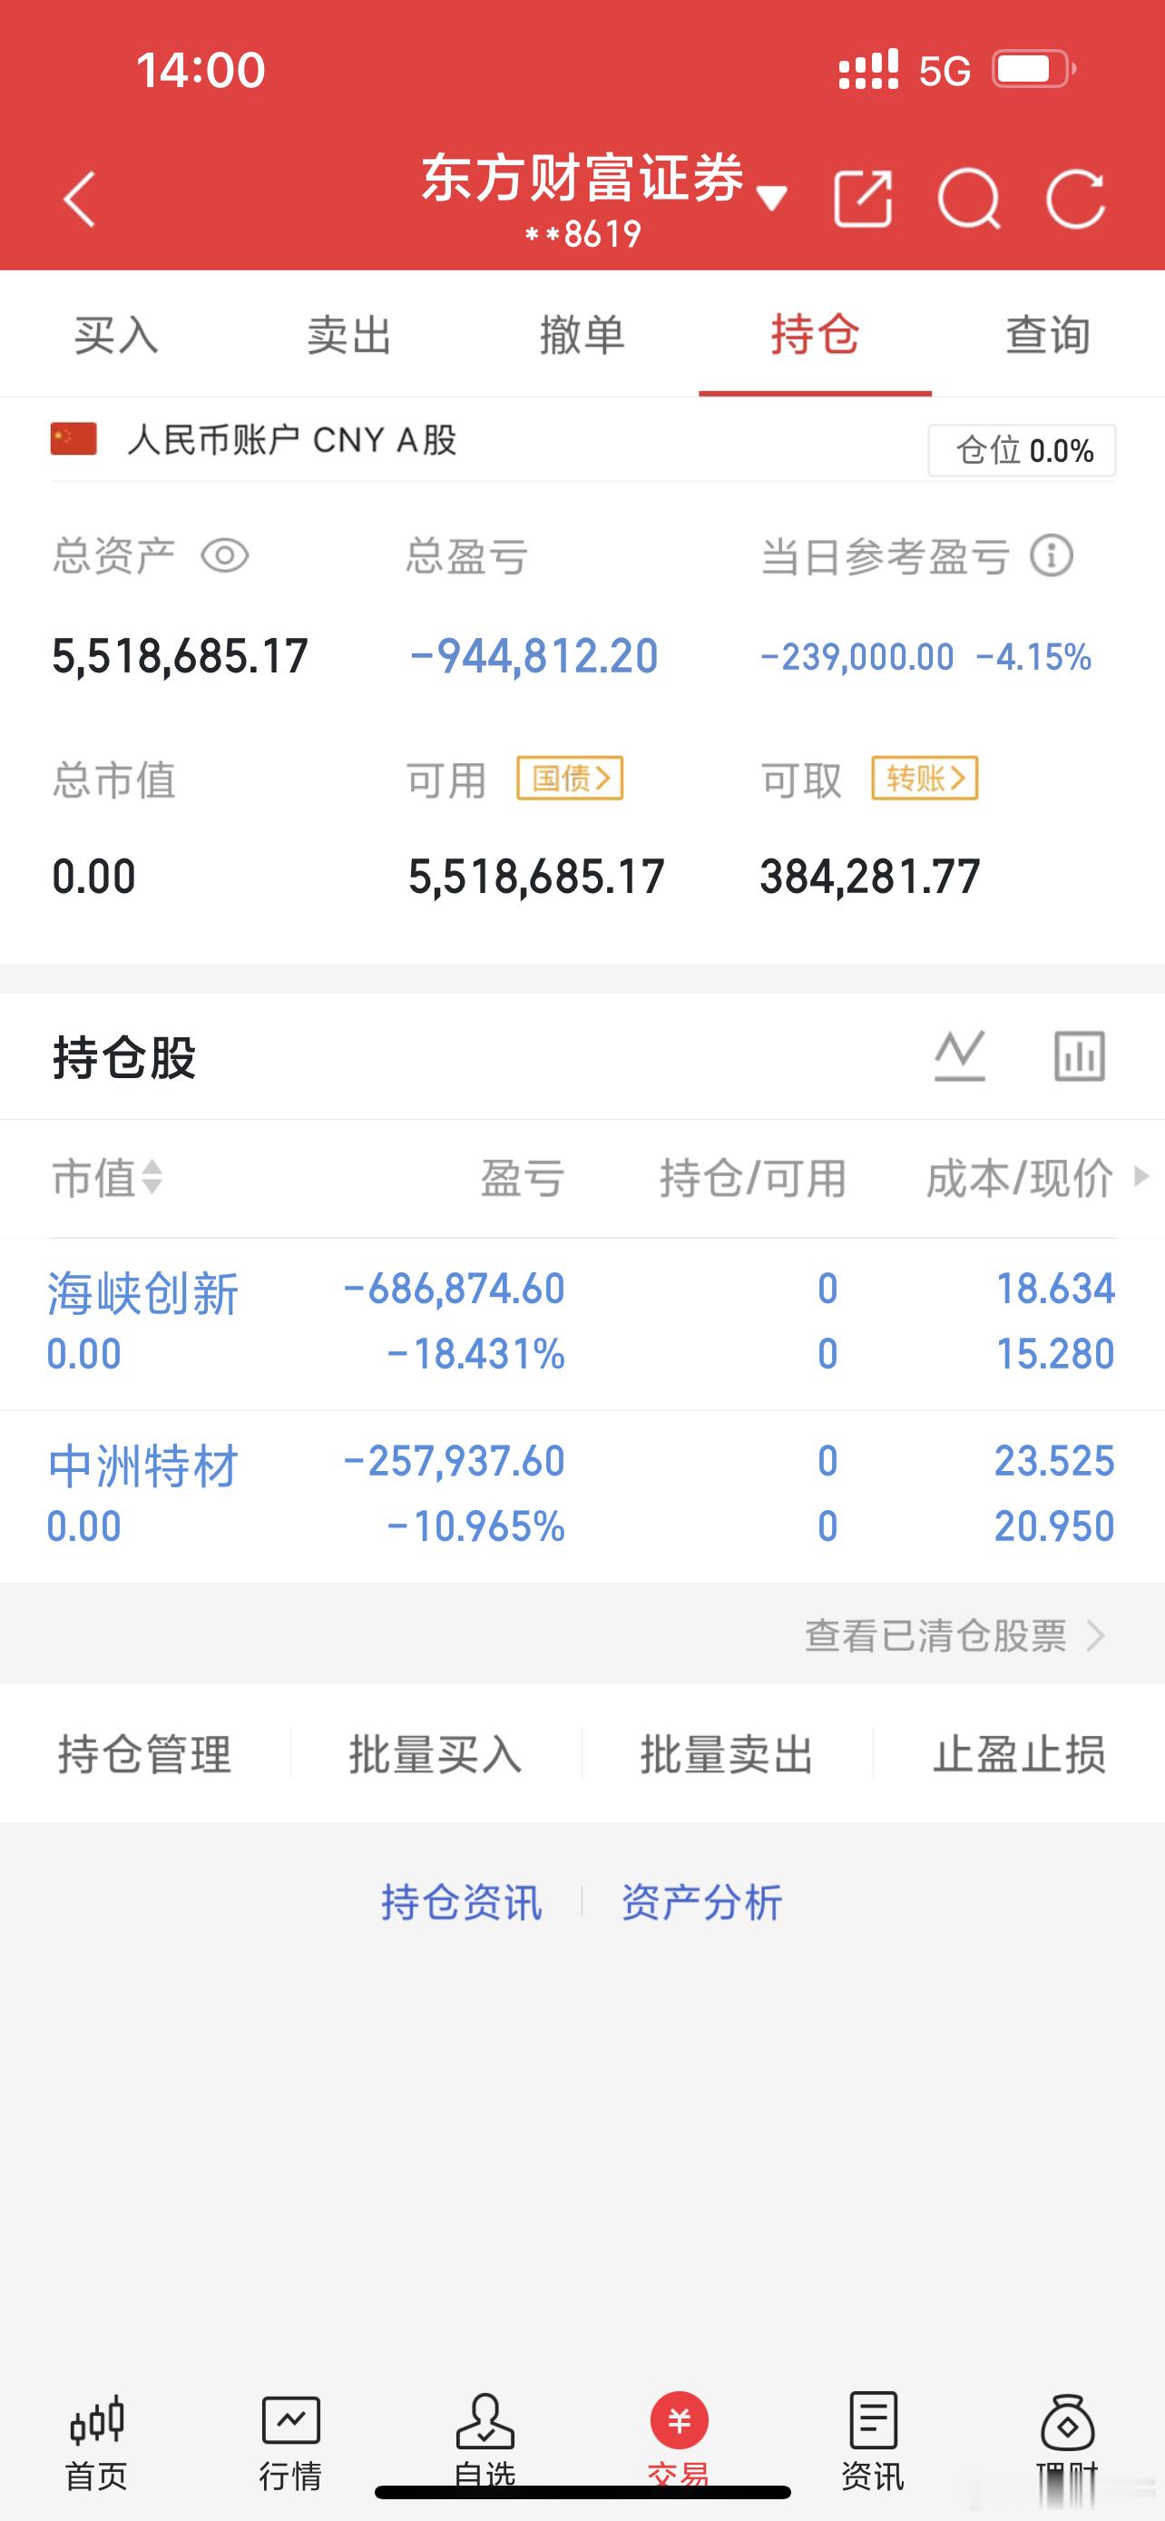Viewport: 1165px width, 2521px height.
Task: Tap the 可取 amount 384,281.77
Action: tap(869, 876)
